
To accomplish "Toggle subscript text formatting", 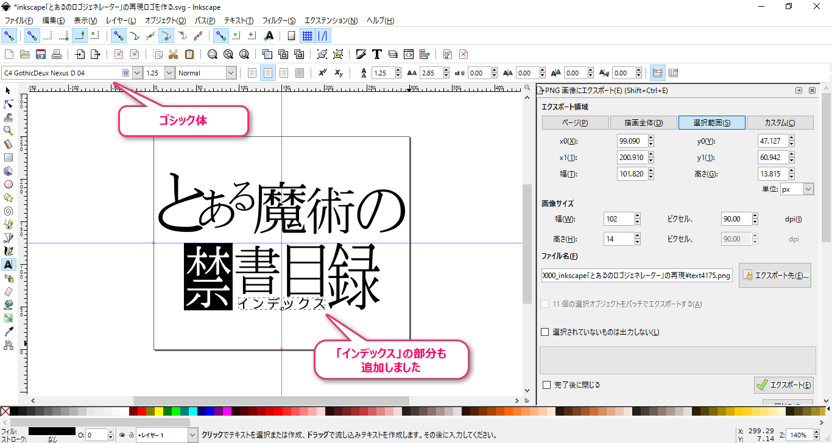I will tap(339, 73).
